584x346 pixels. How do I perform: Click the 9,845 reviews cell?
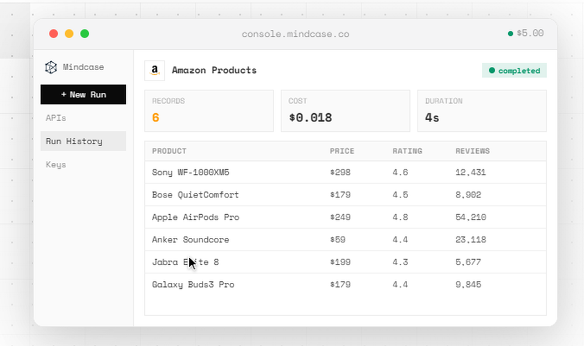pos(468,285)
